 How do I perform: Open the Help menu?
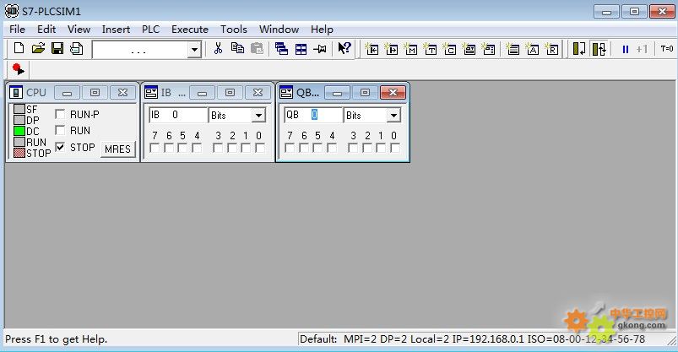(322, 30)
